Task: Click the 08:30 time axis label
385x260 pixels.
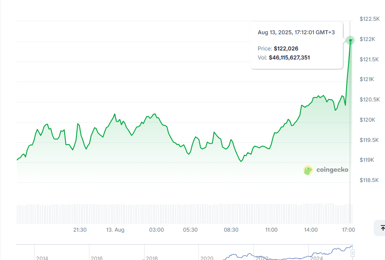Action: (x=231, y=230)
